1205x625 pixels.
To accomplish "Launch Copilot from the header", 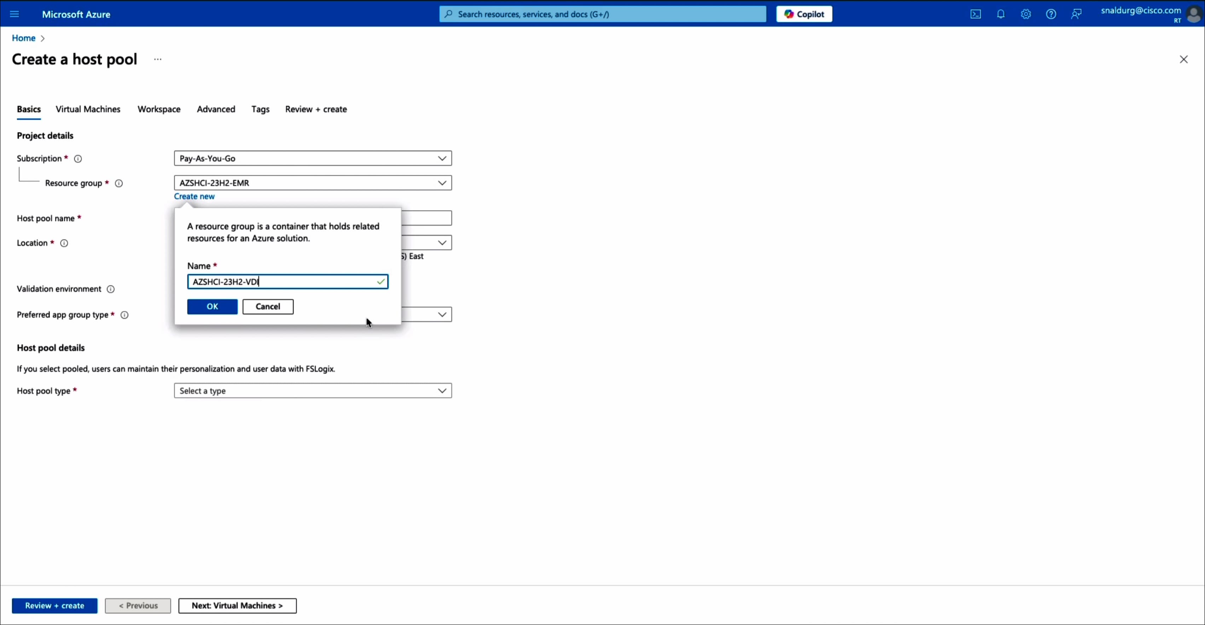I will 804,14.
